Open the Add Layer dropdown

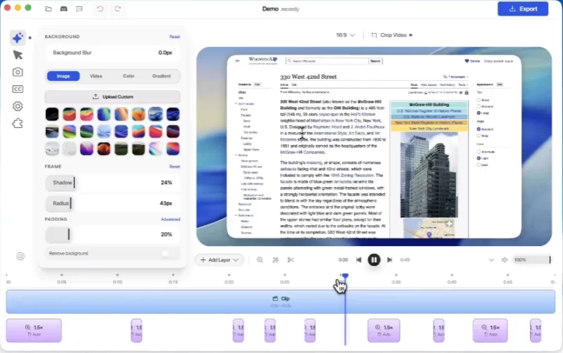click(220, 259)
